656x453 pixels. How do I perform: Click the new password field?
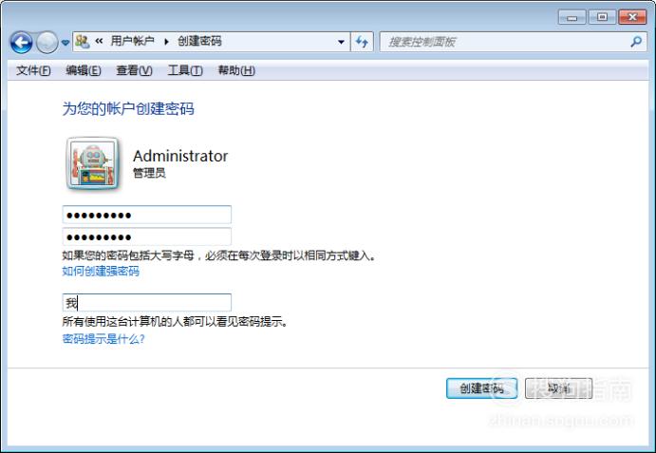pyautogui.click(x=147, y=215)
